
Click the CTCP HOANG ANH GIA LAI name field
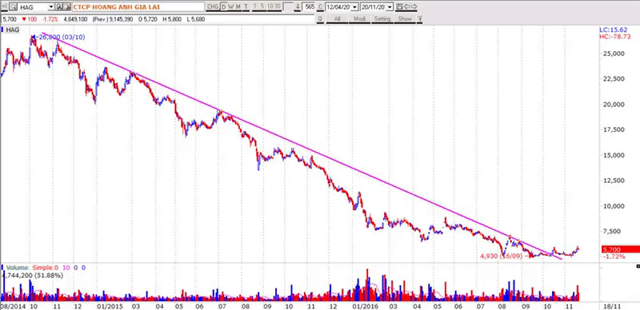(138, 7)
